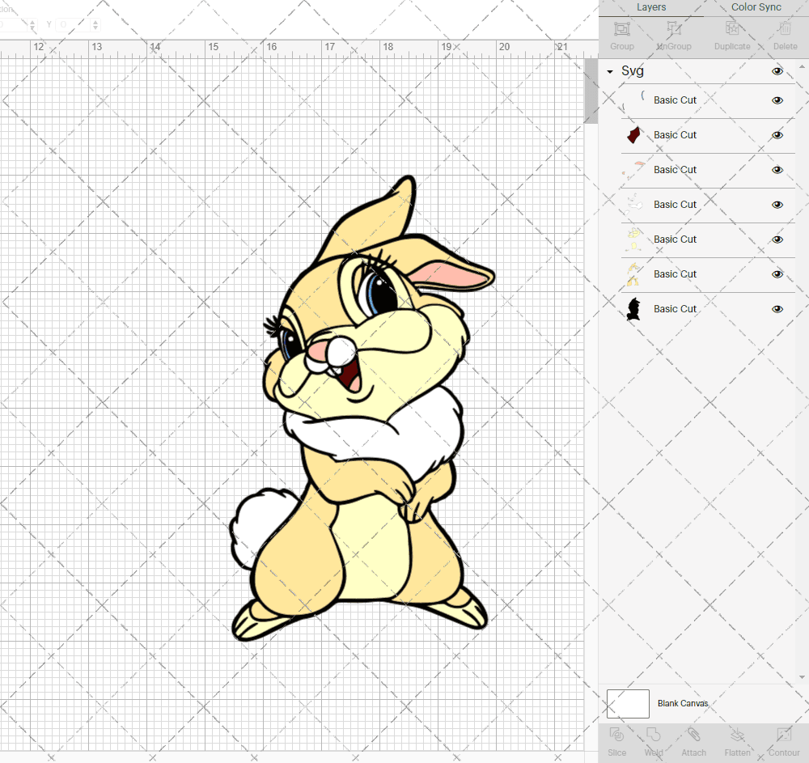Viewport: 809px width, 763px height.
Task: Click the X position stepper arrows
Action: [32, 24]
